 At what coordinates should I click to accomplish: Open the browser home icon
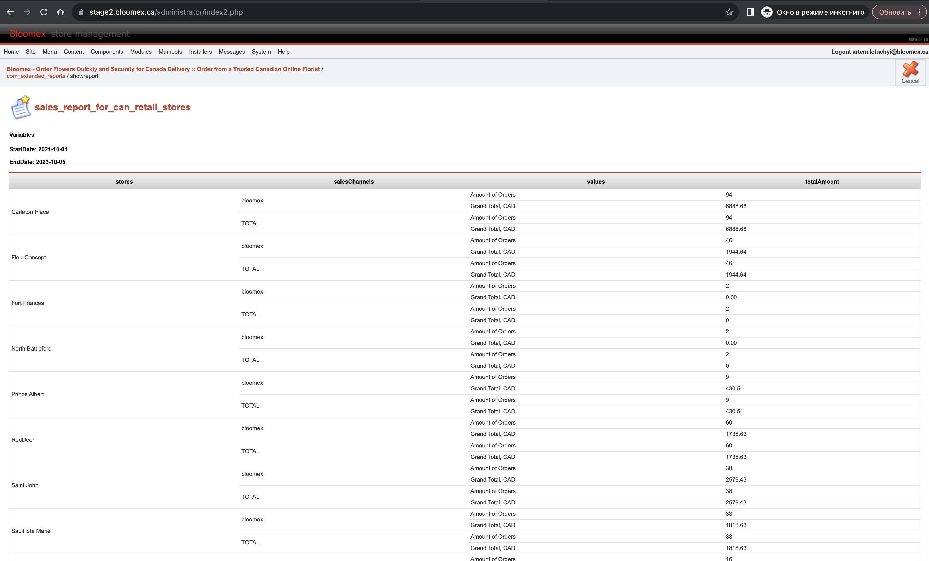point(60,12)
